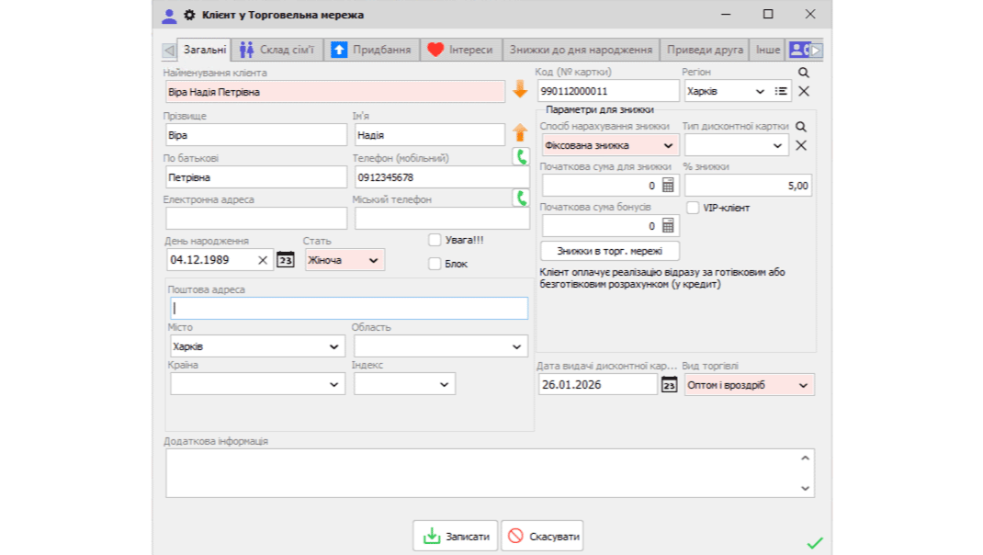Open the Знижки до дня народження tab
The height and width of the screenshot is (555, 983).
[582, 50]
